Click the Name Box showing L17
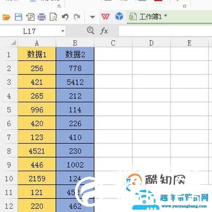The image size is (212, 212). 30,31
